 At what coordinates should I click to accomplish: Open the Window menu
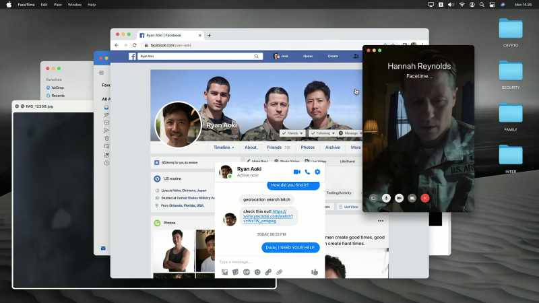(75, 5)
